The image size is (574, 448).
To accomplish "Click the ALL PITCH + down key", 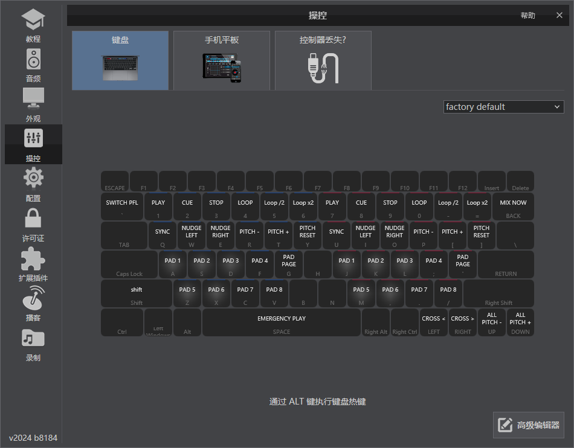I will click(520, 322).
